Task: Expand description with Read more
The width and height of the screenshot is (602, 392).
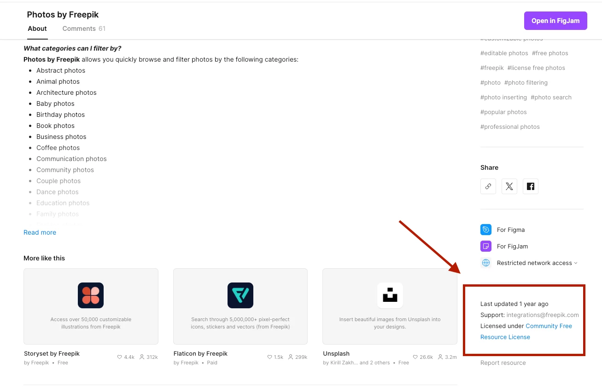Action: (x=40, y=232)
